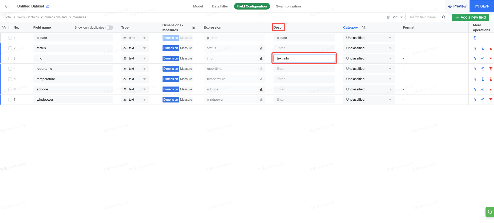Check the checkbox for row 4 reporttime
Viewport: 494px width, 223px height.
coord(10,69)
